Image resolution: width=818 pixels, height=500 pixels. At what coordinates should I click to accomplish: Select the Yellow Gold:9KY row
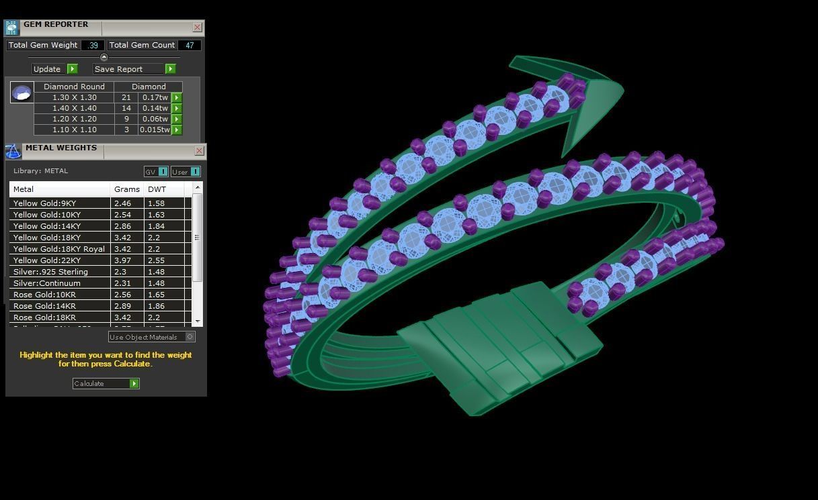pos(101,203)
